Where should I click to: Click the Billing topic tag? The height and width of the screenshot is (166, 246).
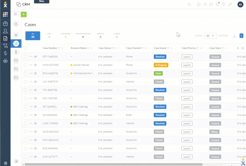coord(214,132)
